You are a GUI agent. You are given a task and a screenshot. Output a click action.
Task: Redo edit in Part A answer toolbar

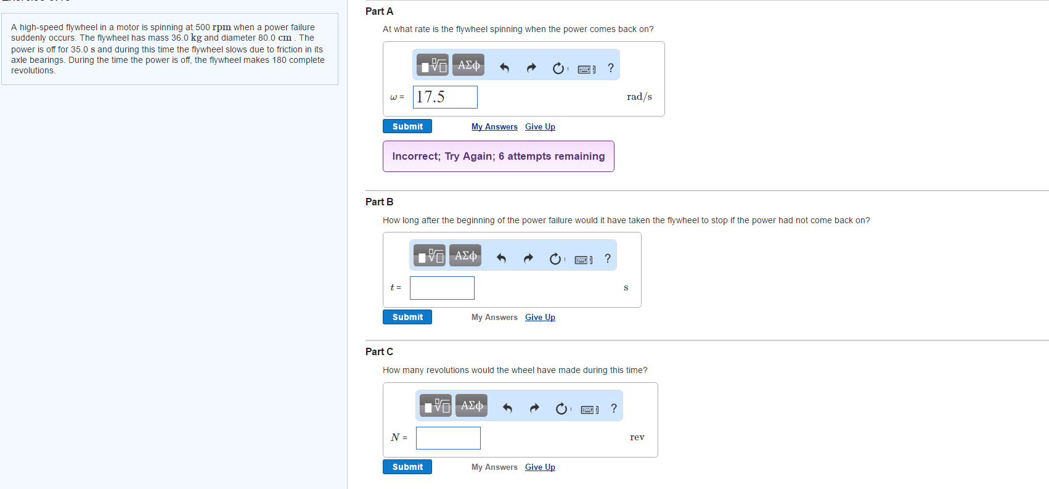(531, 68)
